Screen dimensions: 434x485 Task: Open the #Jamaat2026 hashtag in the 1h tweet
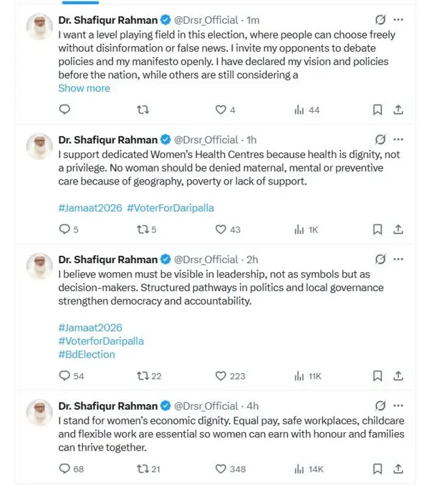point(90,208)
